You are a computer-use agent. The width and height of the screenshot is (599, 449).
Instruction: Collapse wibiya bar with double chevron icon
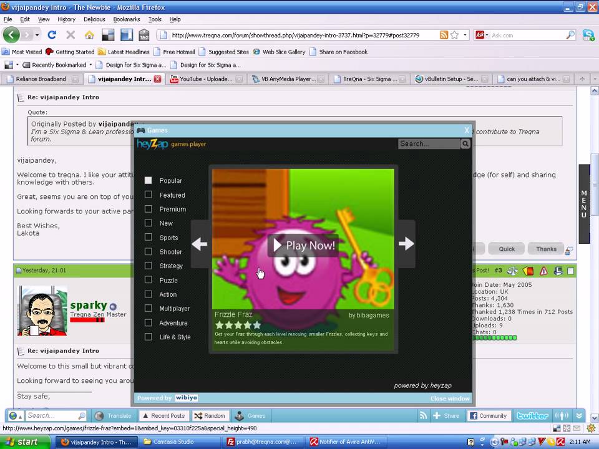(x=579, y=416)
